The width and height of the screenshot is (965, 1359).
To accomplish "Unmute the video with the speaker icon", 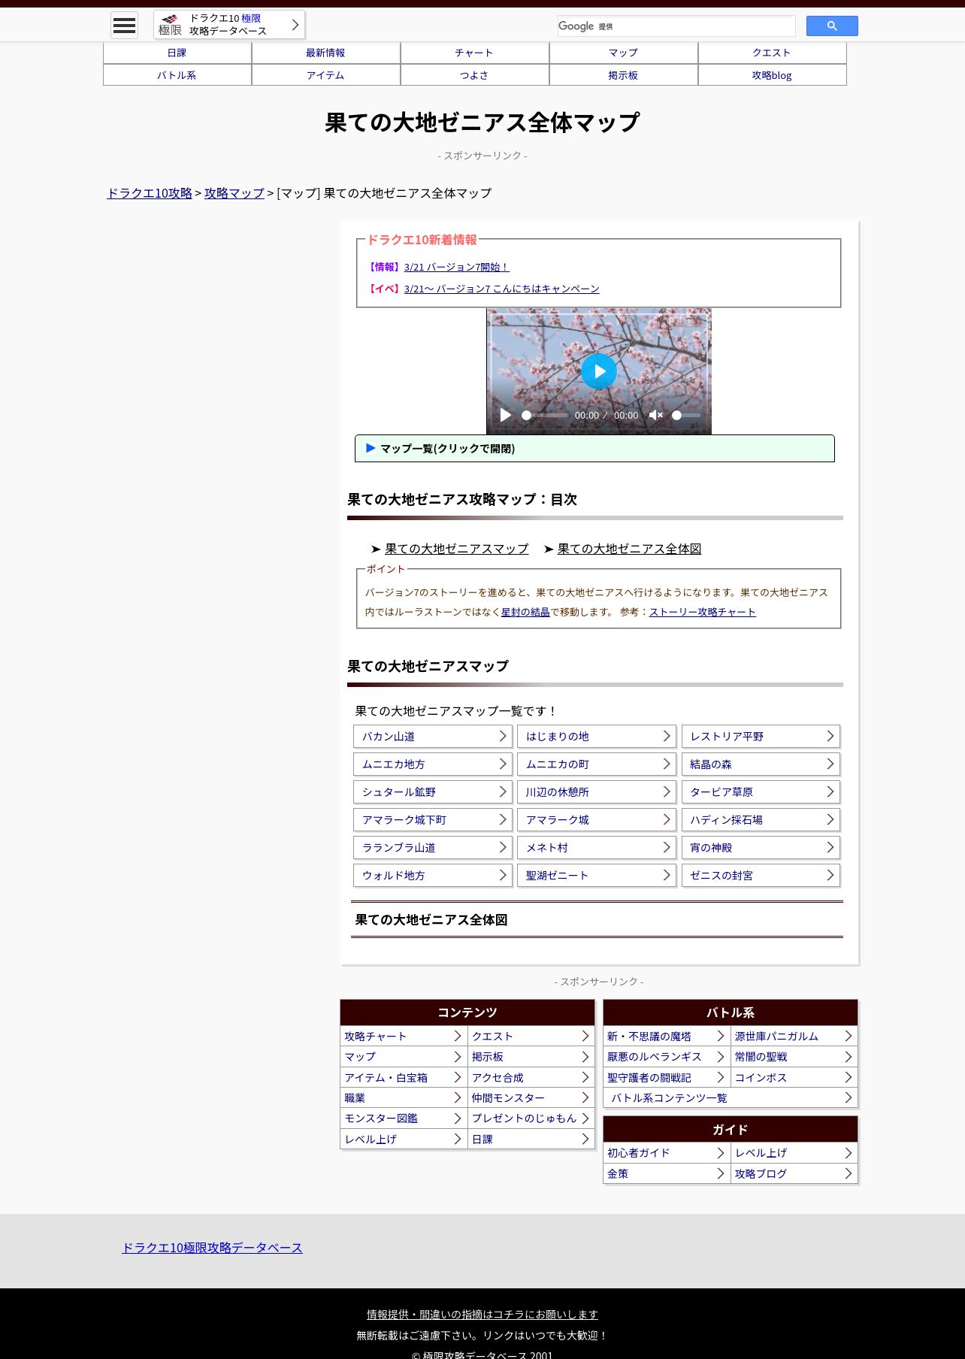I will click(x=655, y=415).
